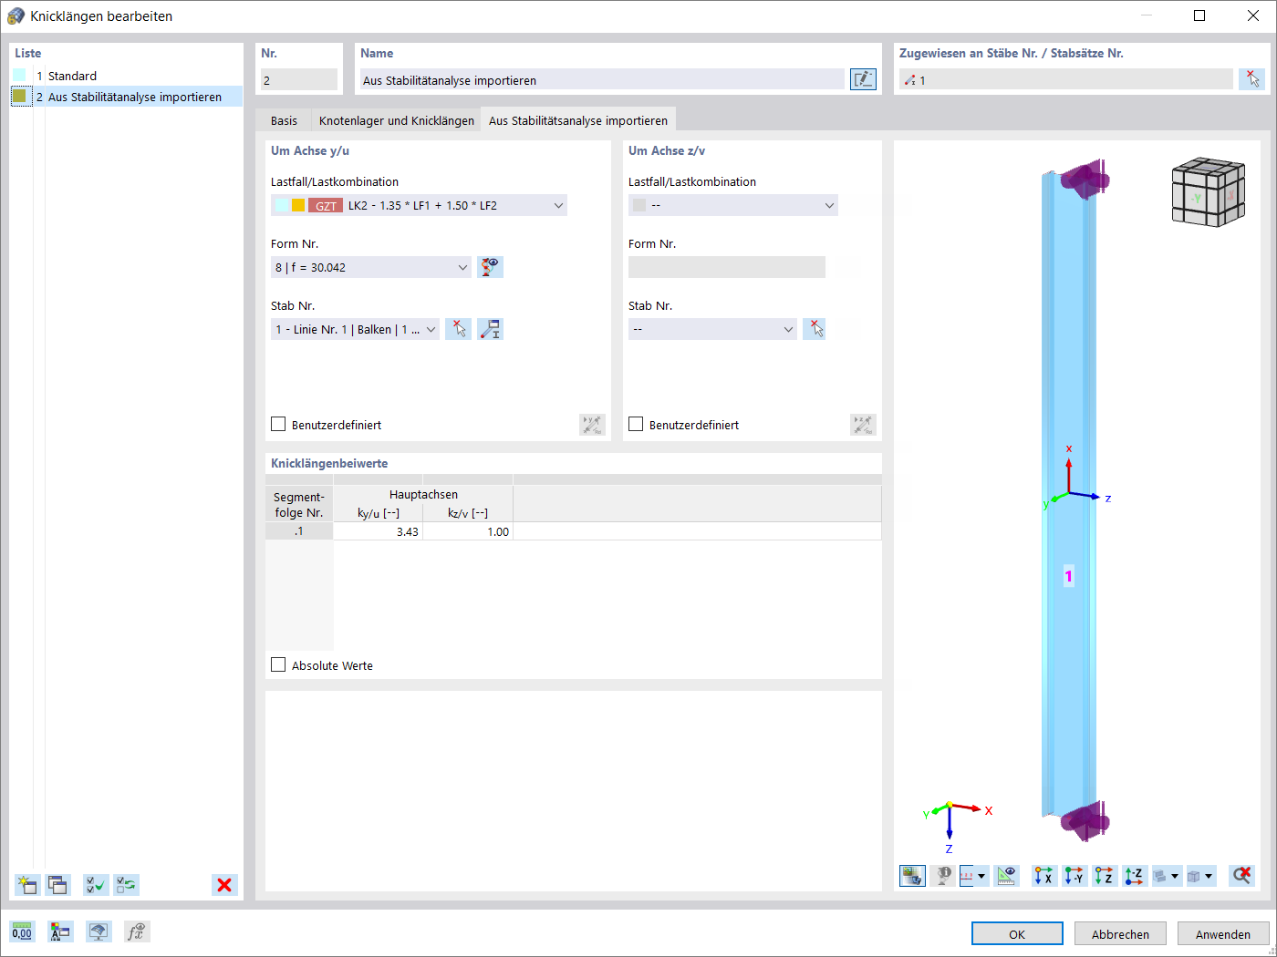Screen dimensions: 1277x957
Task: Show mode shape preview beside Form Nr.
Action: [491, 267]
